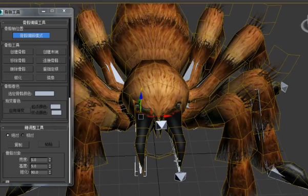Image resolution: width=308 pixels, height=196 pixels.
Task: Click the 骨骼对象 group label
Action: [13, 153]
